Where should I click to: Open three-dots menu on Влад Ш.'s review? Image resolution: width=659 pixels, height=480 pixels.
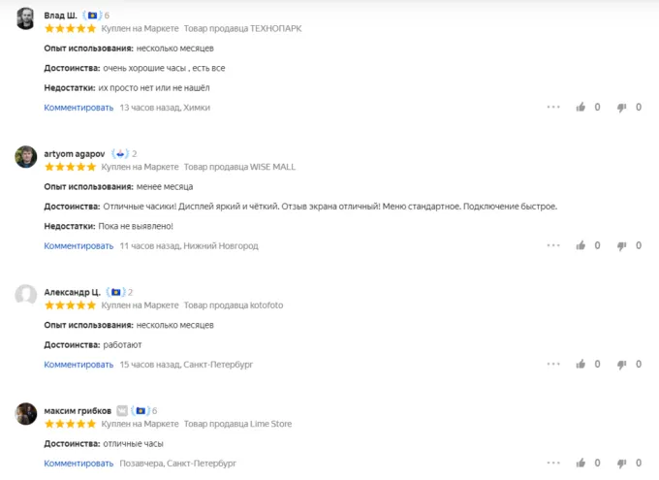(x=553, y=108)
